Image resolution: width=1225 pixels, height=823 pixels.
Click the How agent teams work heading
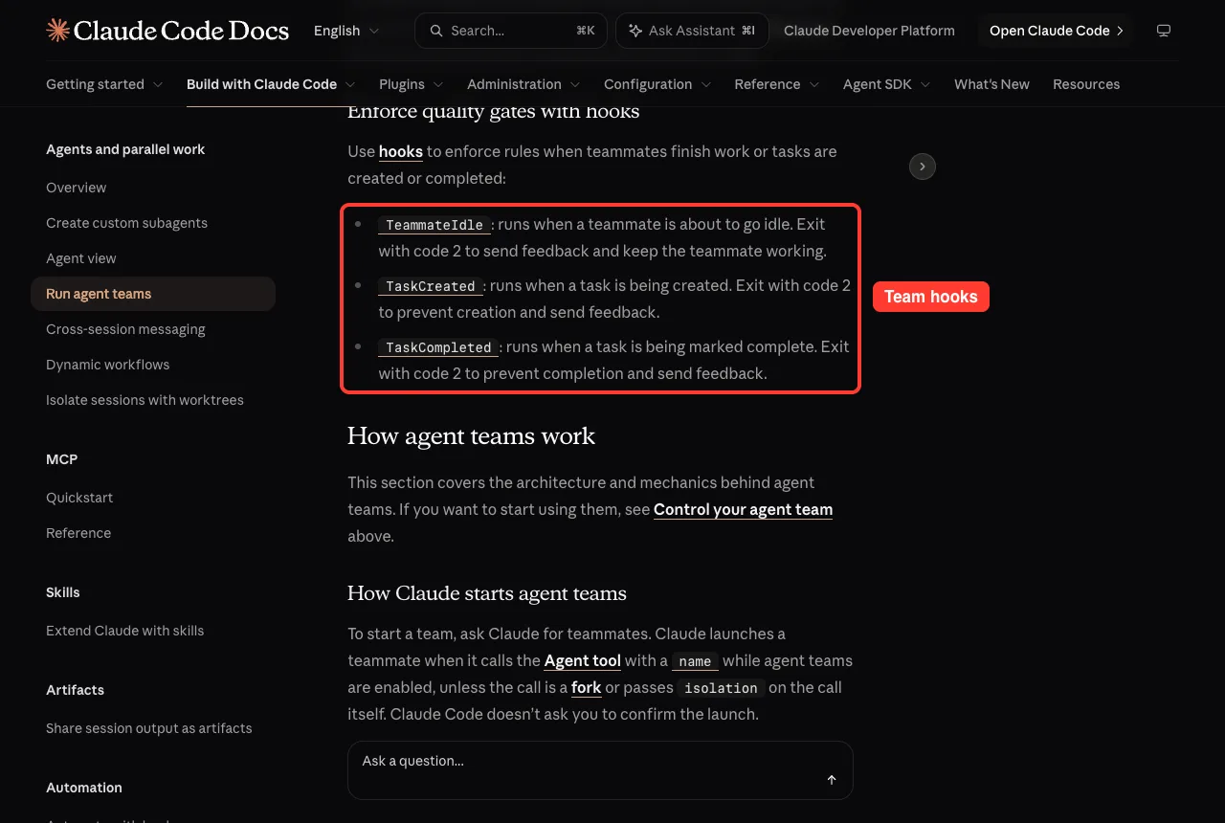(471, 436)
